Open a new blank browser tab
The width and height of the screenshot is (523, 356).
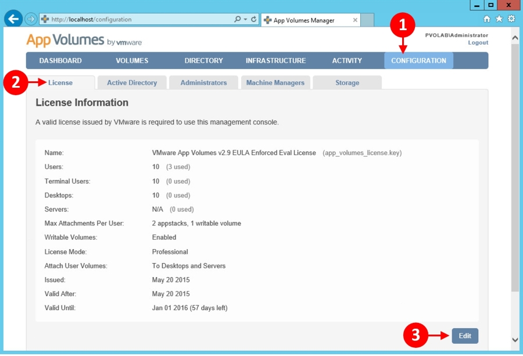(367, 20)
